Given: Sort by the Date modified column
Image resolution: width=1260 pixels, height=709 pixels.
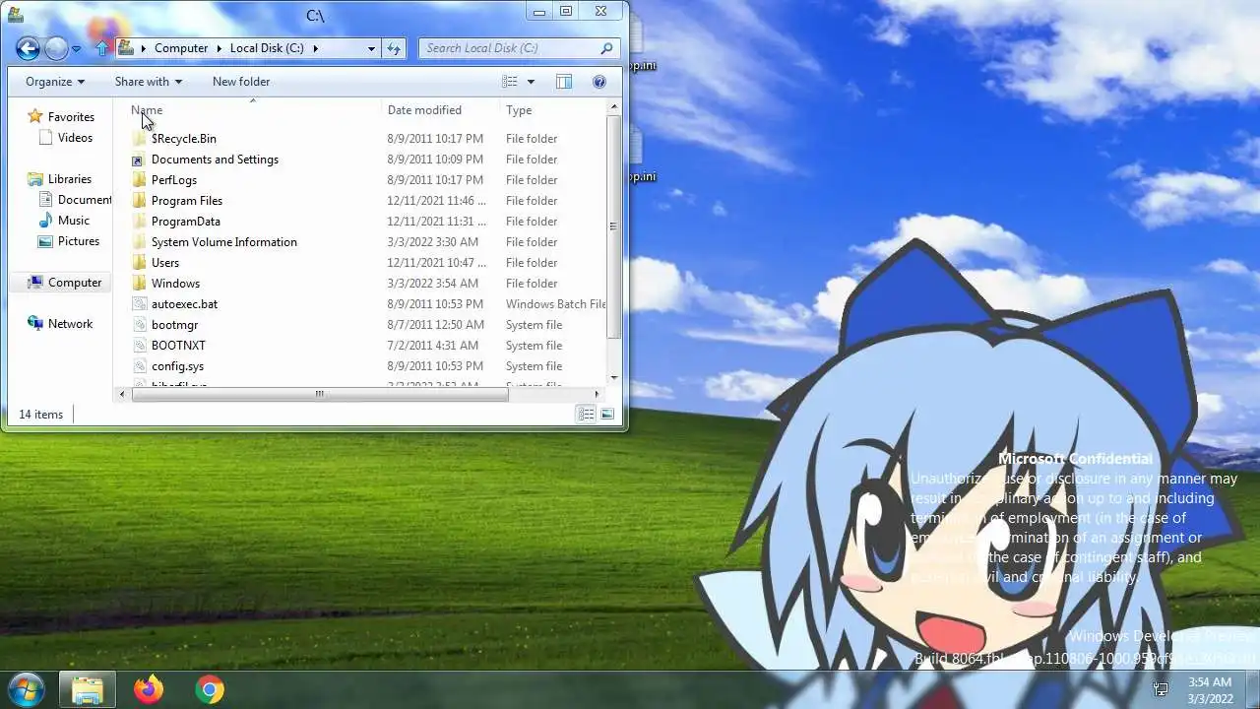Looking at the screenshot, I should [x=424, y=110].
